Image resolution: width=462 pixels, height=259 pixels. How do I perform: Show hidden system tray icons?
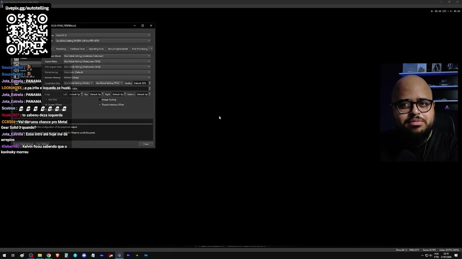point(423,255)
